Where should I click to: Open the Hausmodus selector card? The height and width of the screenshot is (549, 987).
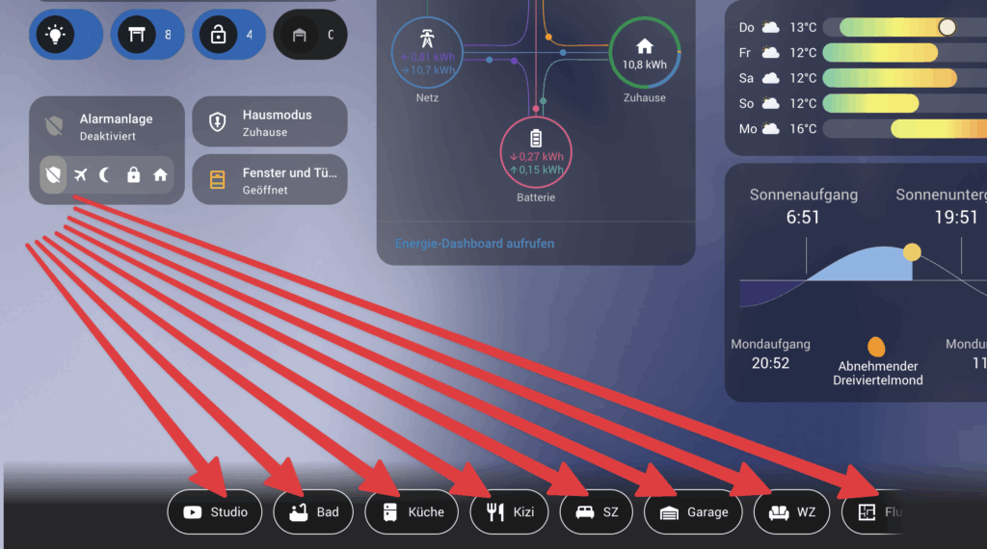[x=270, y=122]
